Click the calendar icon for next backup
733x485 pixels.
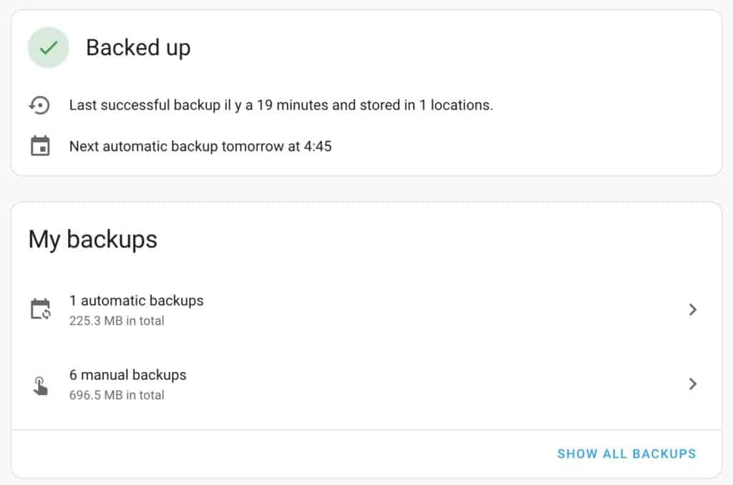click(x=40, y=146)
